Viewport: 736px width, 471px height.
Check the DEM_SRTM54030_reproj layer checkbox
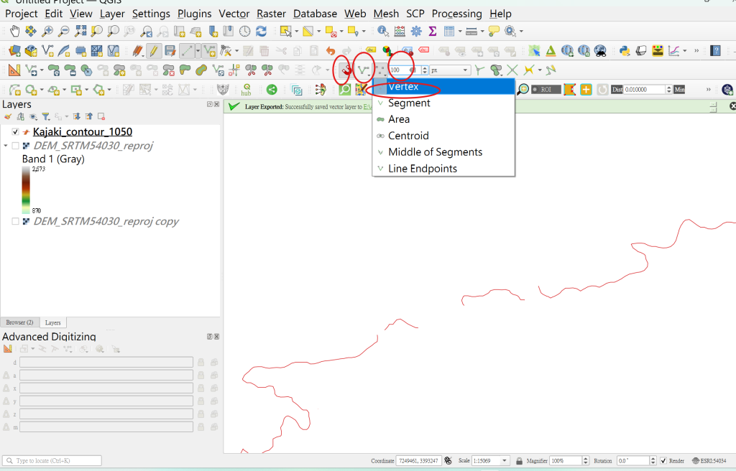click(16, 146)
